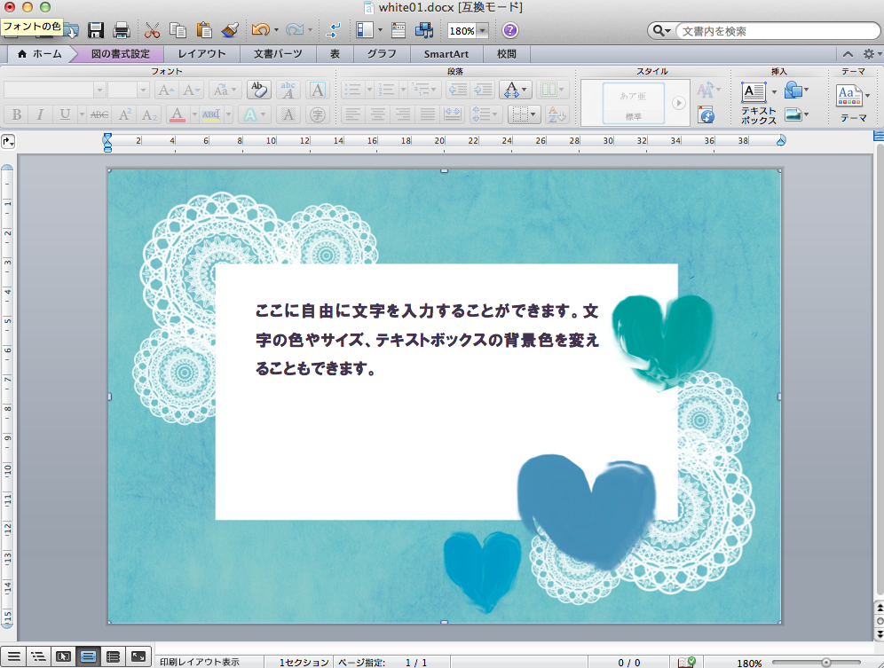This screenshot has width=884, height=668.
Task: Click the Cut scissors icon
Action: [152, 30]
